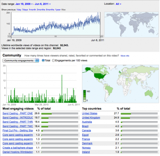Click the tallest spike in community engagements chart
160x156 pixels.
click(x=62, y=89)
